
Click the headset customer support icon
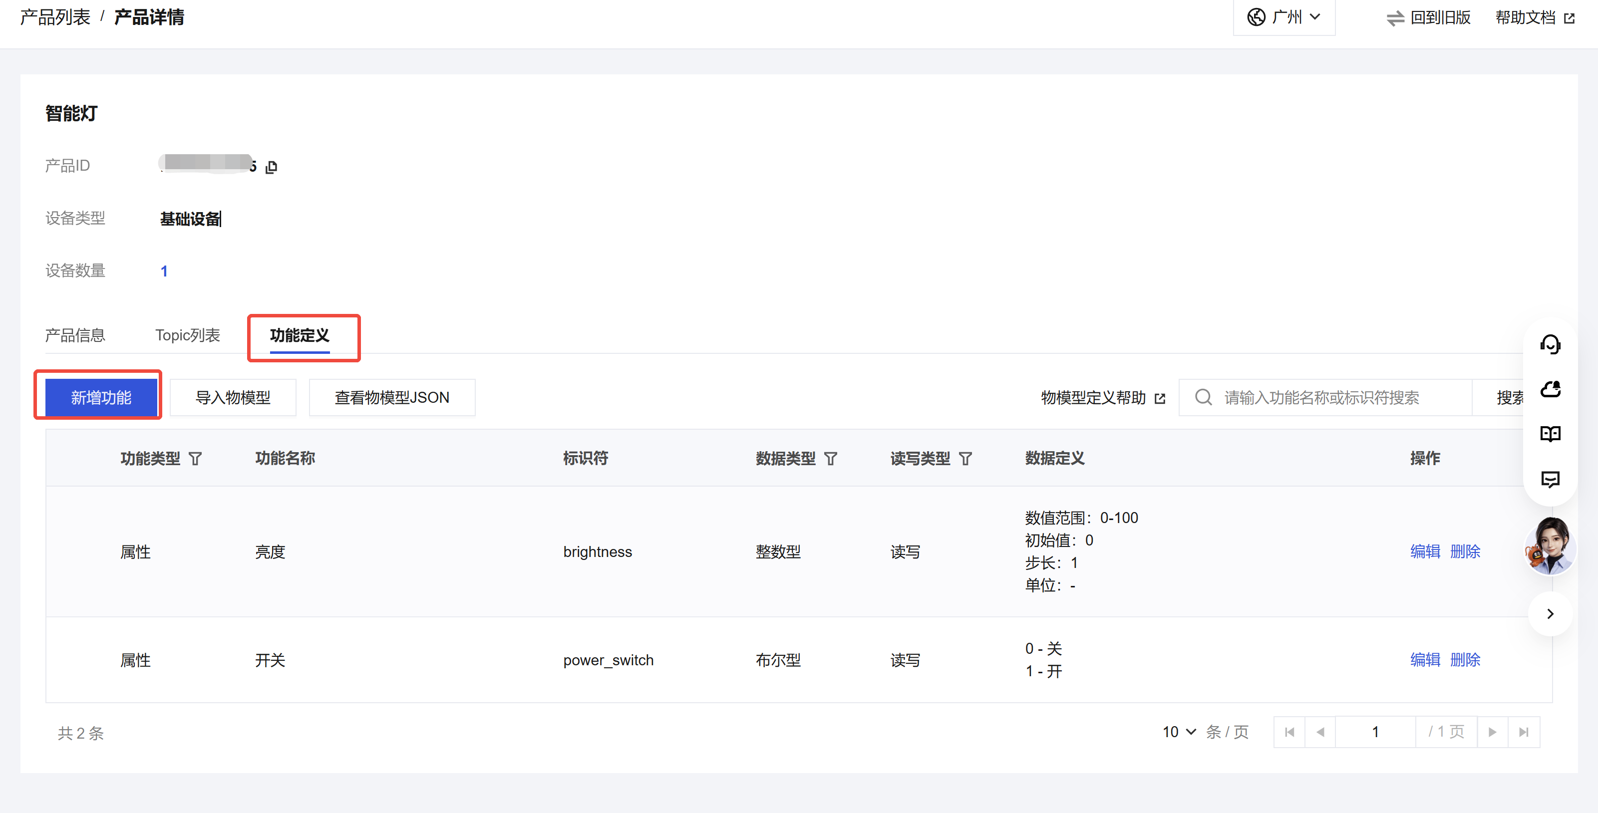[1550, 344]
